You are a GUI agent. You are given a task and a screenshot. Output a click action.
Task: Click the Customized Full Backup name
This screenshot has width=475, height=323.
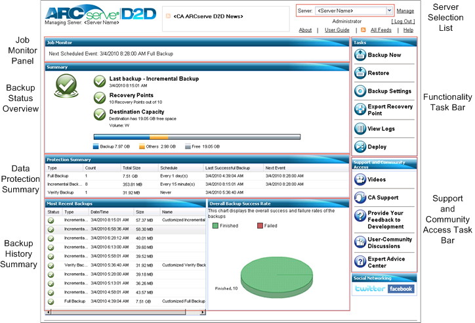[184, 301]
